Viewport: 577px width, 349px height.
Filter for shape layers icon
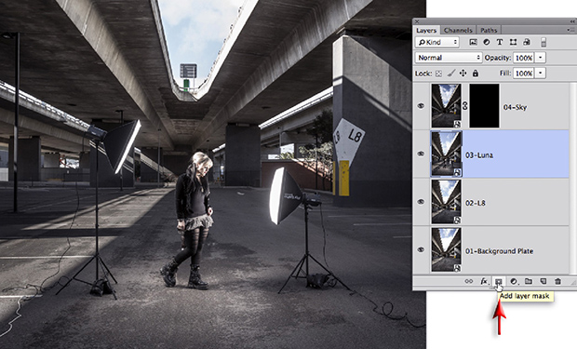coord(513,42)
